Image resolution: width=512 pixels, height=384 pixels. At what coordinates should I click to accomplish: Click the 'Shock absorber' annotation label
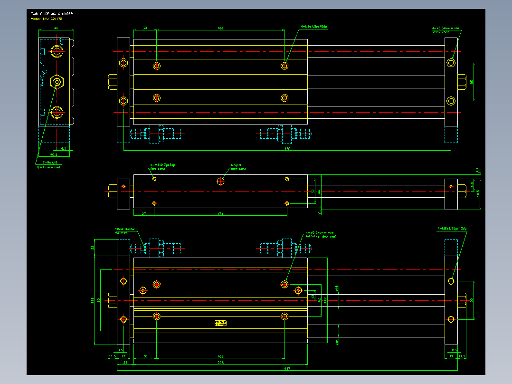(x=125, y=229)
